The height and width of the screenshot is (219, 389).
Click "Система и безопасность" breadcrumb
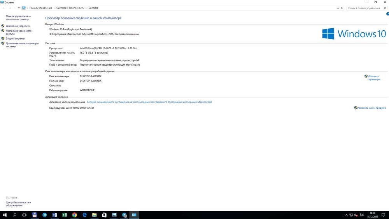pyautogui.click(x=70, y=8)
